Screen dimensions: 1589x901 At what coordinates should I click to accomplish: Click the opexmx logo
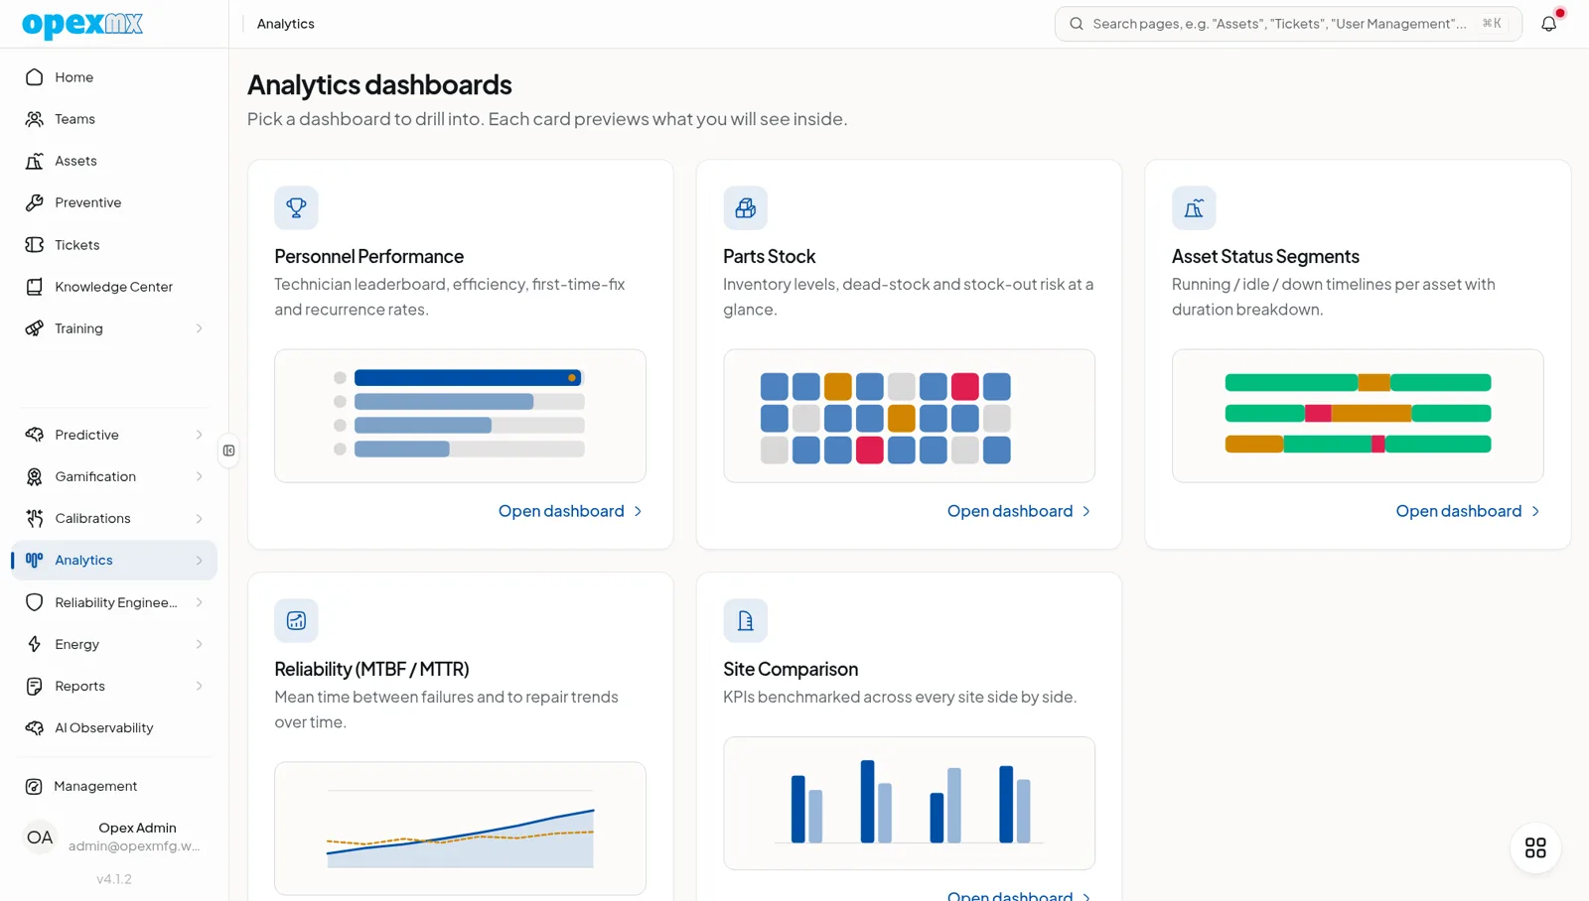(82, 24)
